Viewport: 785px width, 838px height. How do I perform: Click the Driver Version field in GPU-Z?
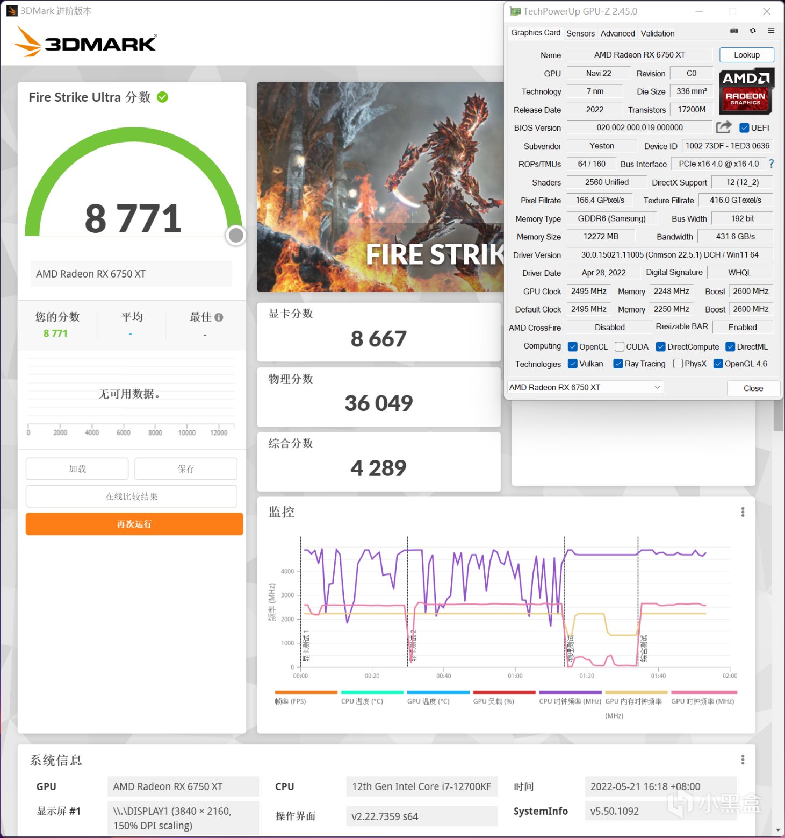point(670,255)
